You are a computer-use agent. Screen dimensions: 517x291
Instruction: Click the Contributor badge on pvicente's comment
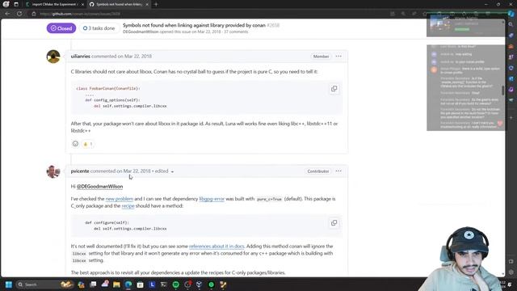[318, 171]
